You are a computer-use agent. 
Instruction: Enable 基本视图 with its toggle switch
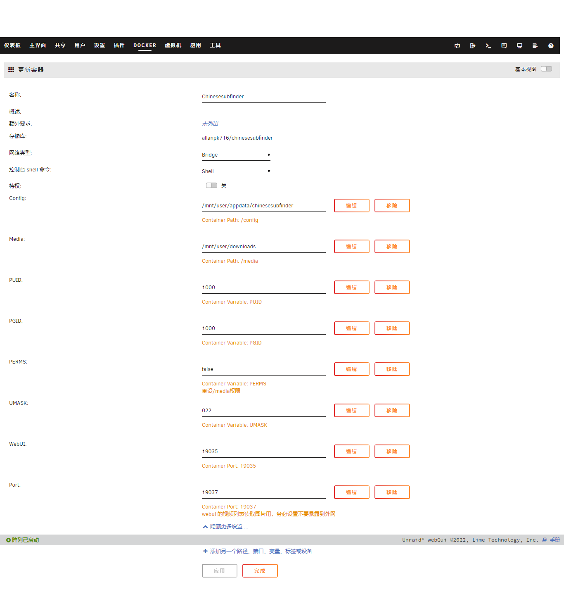[546, 69]
